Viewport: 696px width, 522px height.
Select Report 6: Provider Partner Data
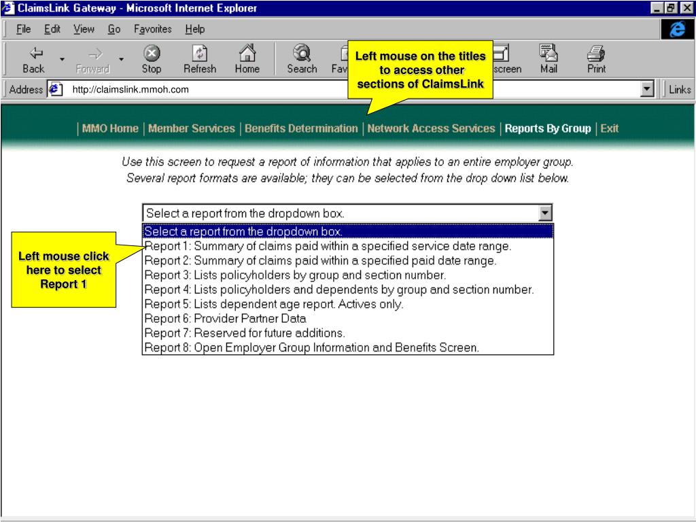348,319
